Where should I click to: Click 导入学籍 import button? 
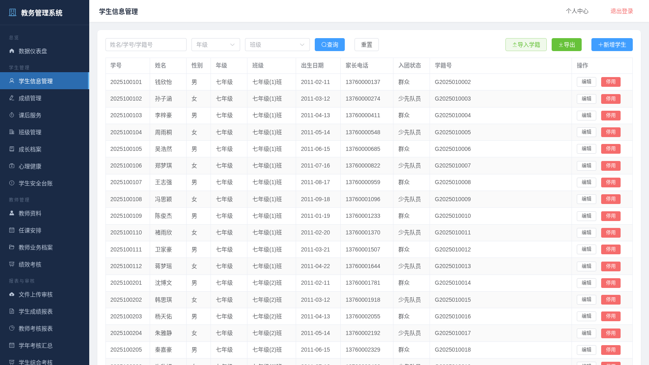[x=526, y=45]
